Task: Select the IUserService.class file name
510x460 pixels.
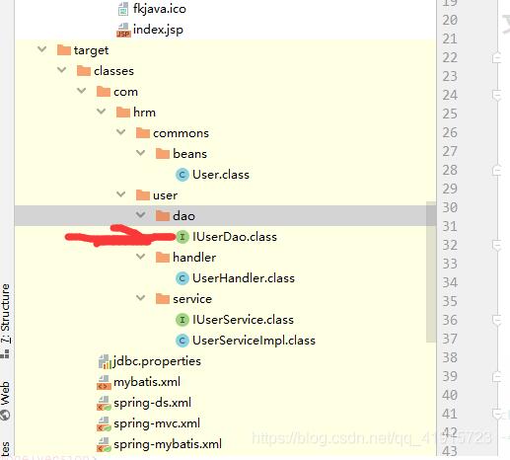Action: [244, 320]
